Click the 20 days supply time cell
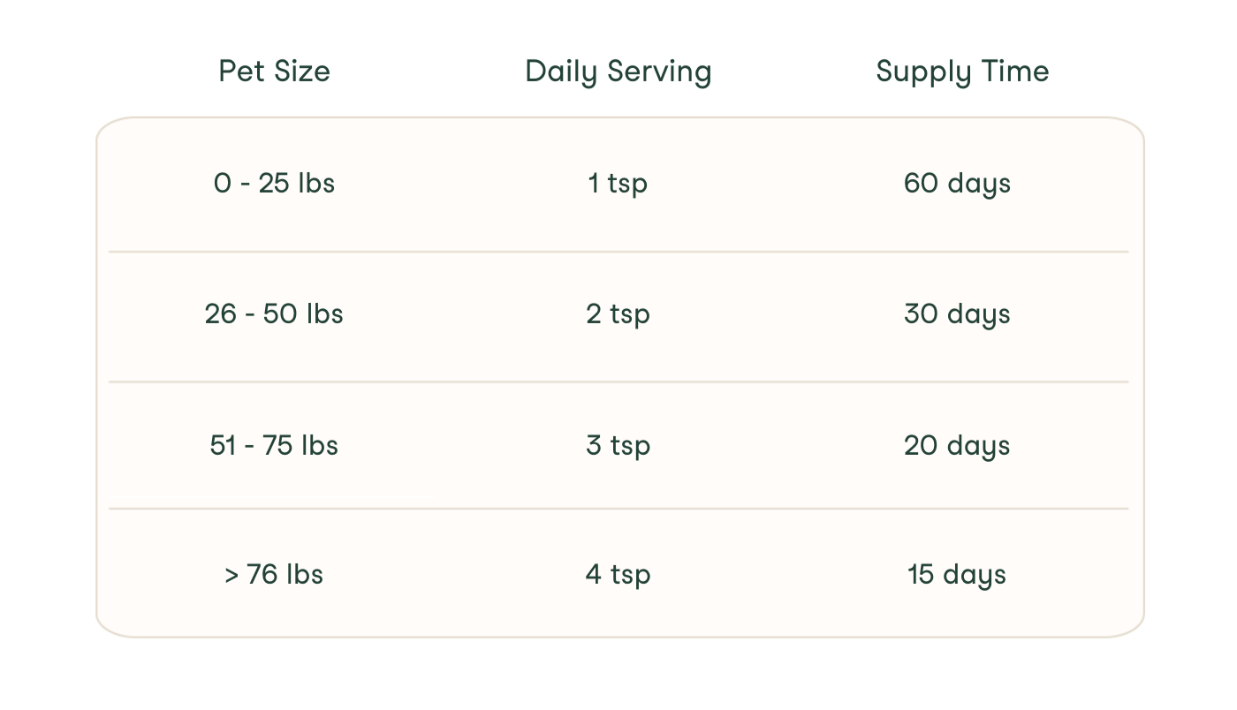 coord(957,445)
